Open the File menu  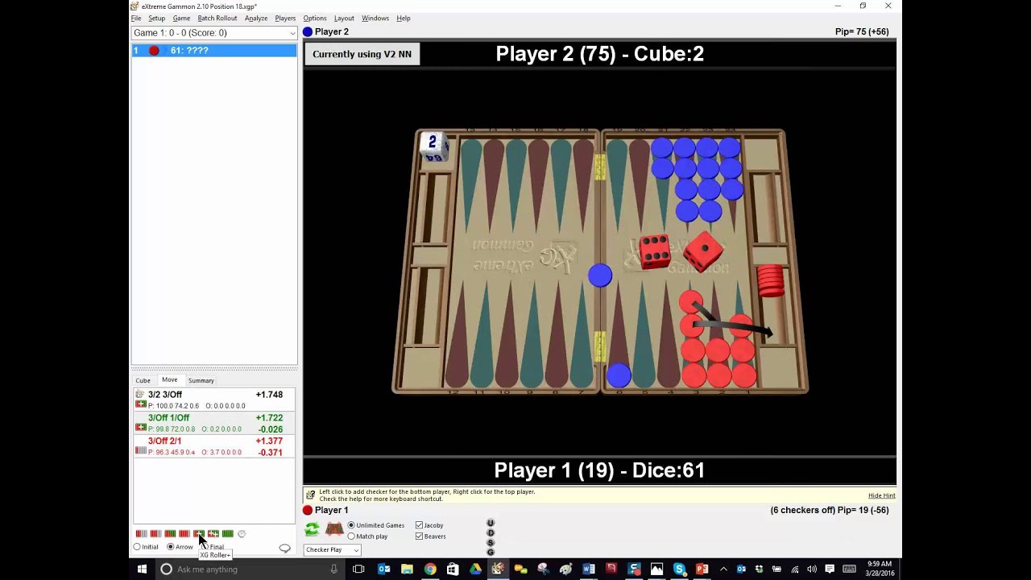coord(136,18)
